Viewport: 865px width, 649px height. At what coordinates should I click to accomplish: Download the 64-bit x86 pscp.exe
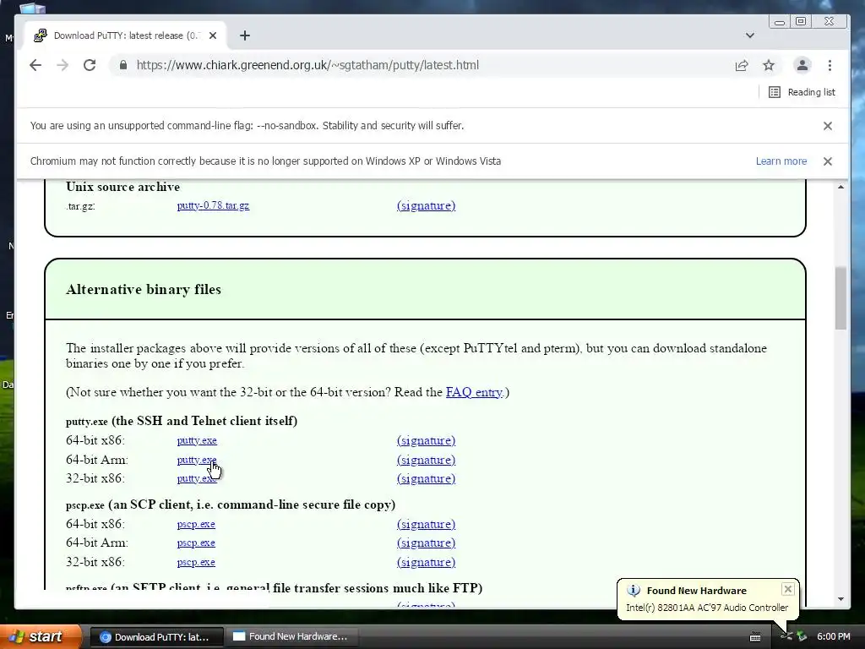[x=196, y=524]
